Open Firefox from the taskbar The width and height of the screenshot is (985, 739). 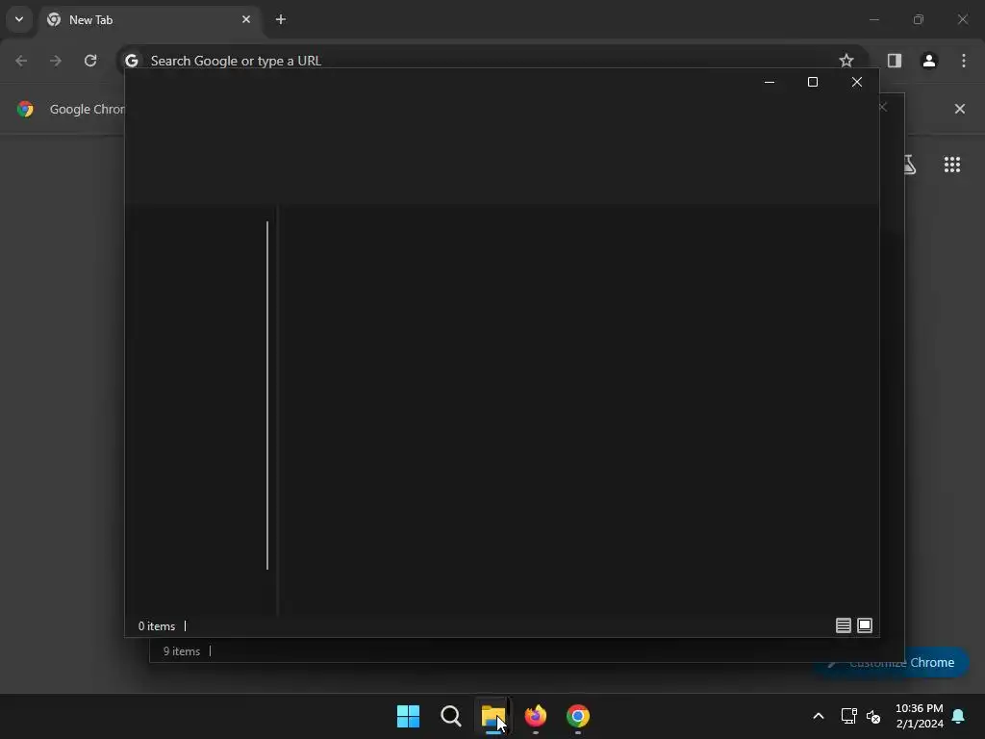tap(536, 716)
